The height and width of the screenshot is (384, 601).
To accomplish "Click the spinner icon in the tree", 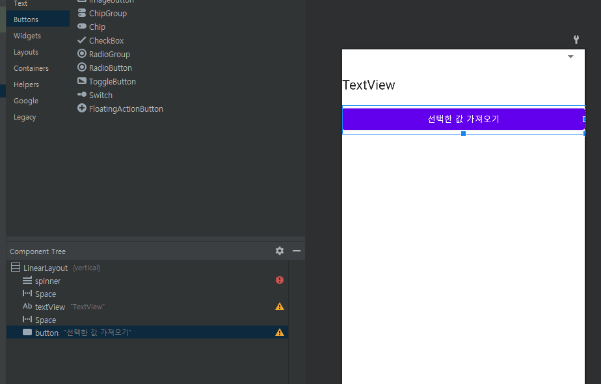I will [27, 280].
